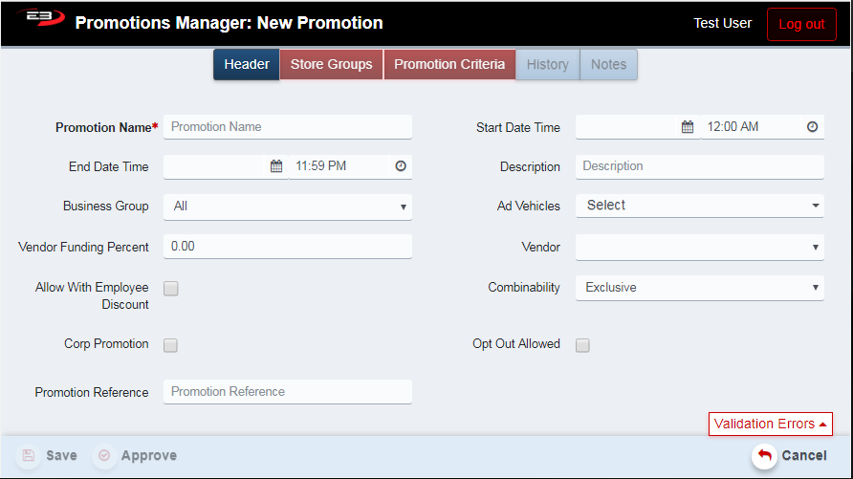Open the Combinability dropdown
The height and width of the screenshot is (479, 853).
coord(699,288)
